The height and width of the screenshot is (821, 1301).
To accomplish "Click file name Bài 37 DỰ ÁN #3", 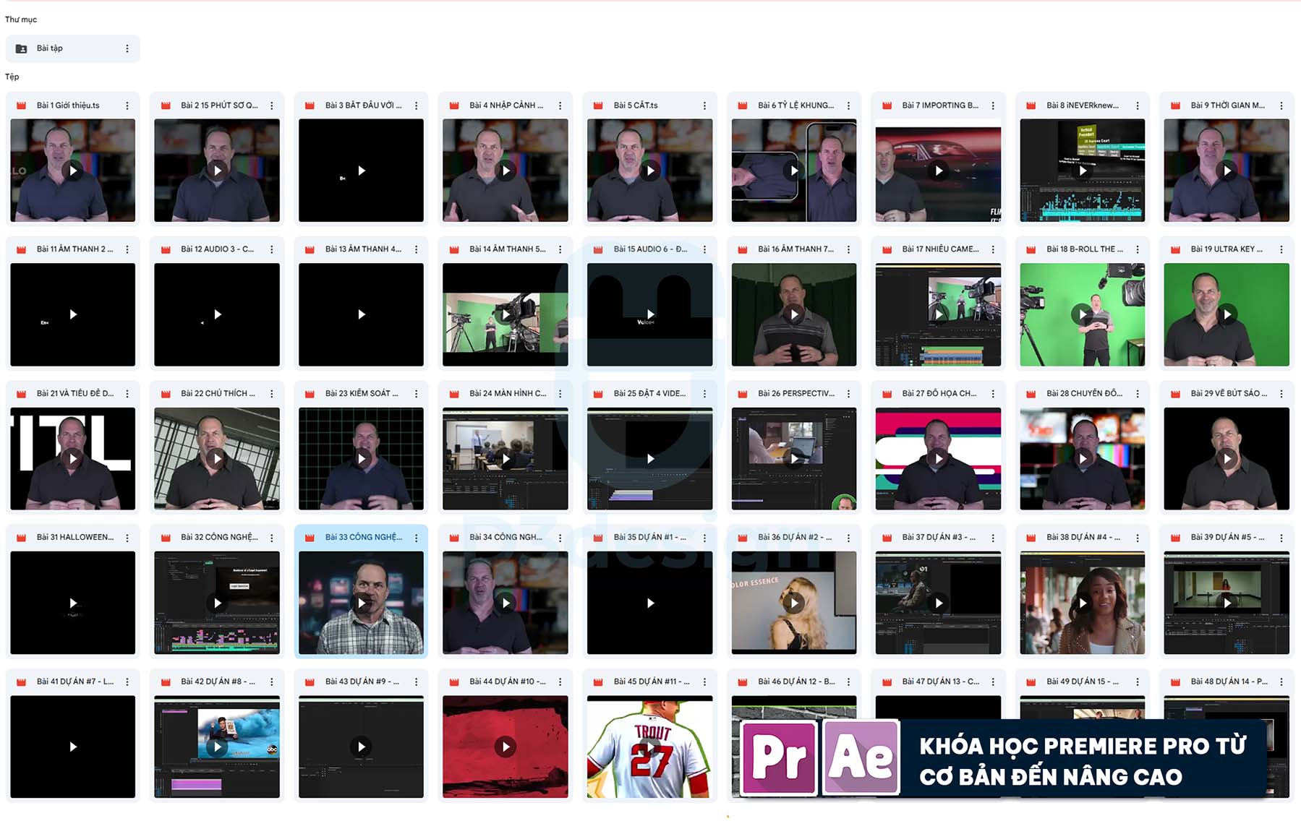I will pos(938,538).
